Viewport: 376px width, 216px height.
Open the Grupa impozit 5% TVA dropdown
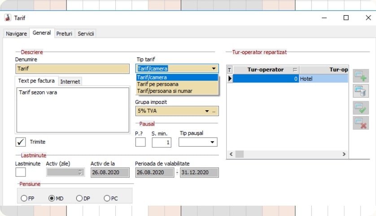207,111
